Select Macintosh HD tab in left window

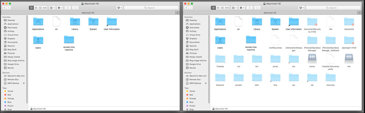[88, 13]
